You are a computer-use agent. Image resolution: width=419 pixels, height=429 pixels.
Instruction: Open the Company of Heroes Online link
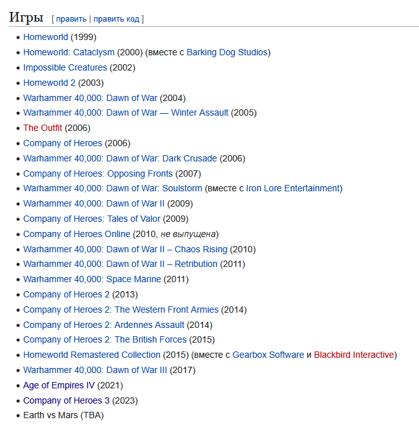(x=77, y=234)
